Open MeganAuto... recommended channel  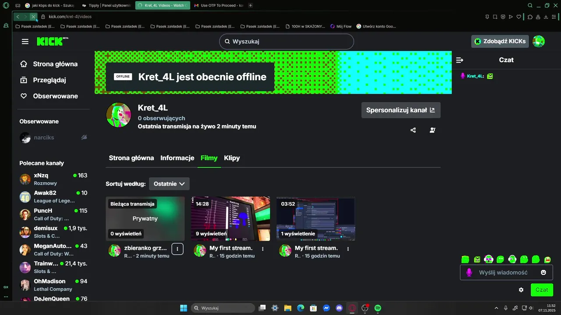click(53, 250)
